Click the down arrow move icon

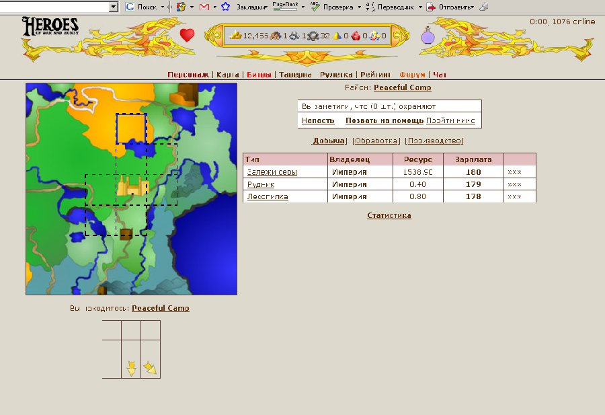(131, 369)
